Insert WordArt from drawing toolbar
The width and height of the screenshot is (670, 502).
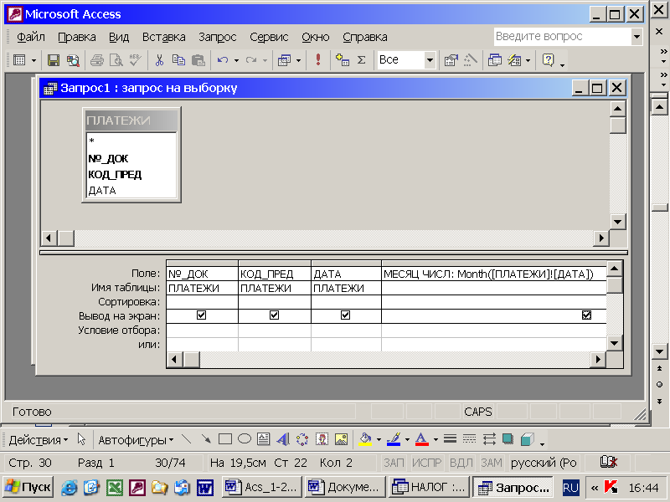click(x=283, y=439)
